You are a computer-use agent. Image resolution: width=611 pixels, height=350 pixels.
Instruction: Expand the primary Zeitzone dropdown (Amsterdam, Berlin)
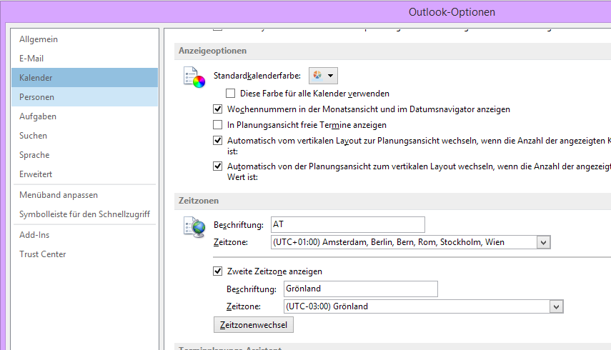(544, 243)
